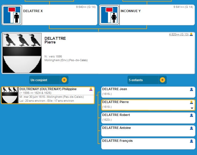Click the female dead-end icon for INCONNUE Y
The image size is (197, 155).
(x=109, y=15)
